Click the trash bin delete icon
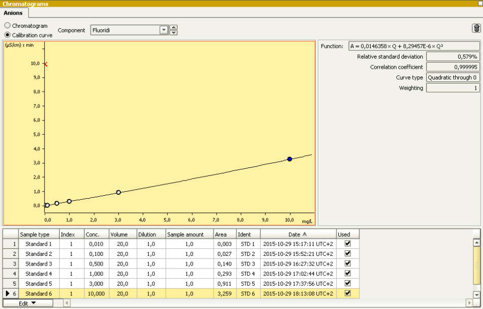The height and width of the screenshot is (309, 483). coord(476,28)
